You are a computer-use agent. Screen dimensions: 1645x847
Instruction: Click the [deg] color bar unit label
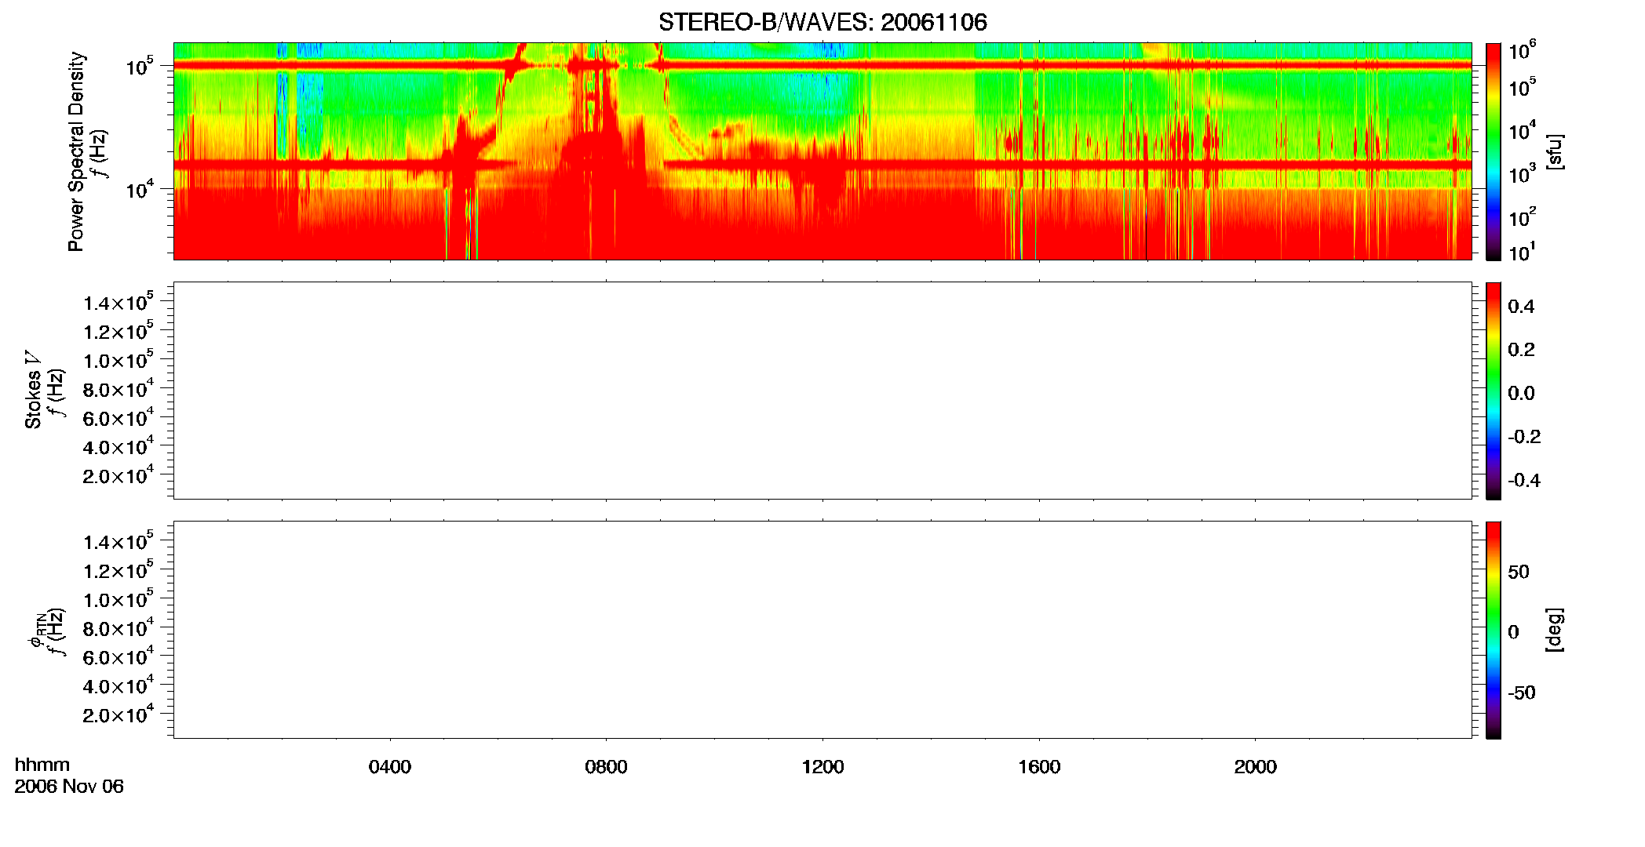pos(1555,630)
